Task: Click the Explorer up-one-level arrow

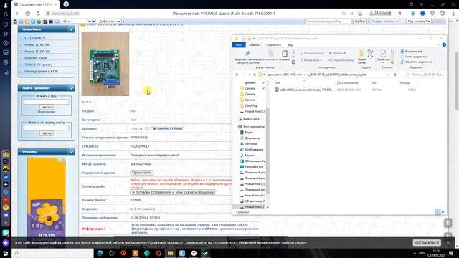Action: (x=255, y=75)
